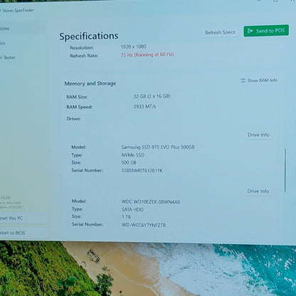
Task: Open the Tester sidebar item
Action: click(8, 58)
